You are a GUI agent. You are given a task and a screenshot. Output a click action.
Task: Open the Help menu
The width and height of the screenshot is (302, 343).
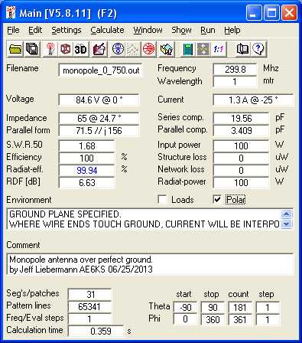click(232, 30)
